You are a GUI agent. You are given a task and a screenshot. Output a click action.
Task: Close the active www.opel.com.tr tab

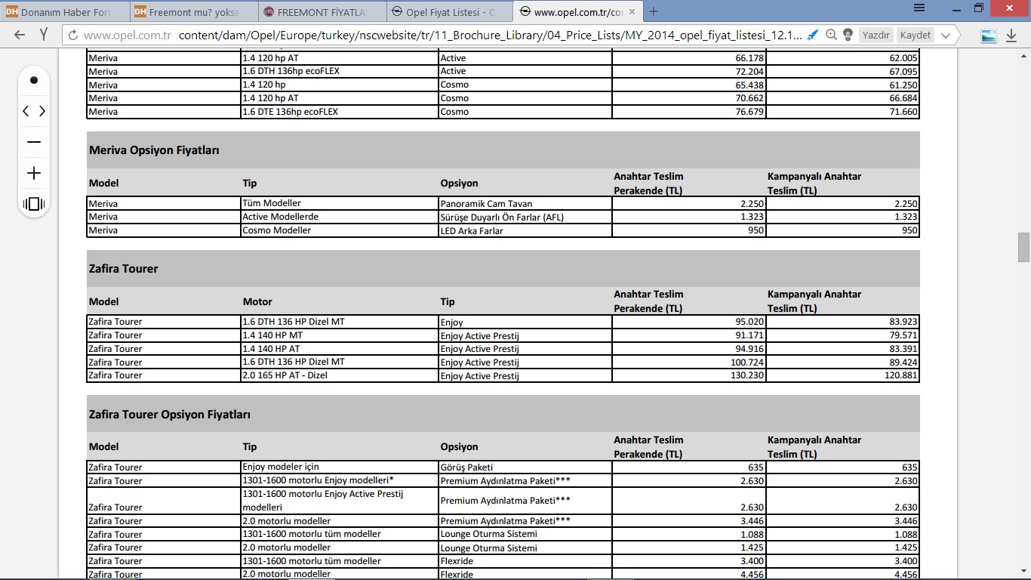pos(634,12)
